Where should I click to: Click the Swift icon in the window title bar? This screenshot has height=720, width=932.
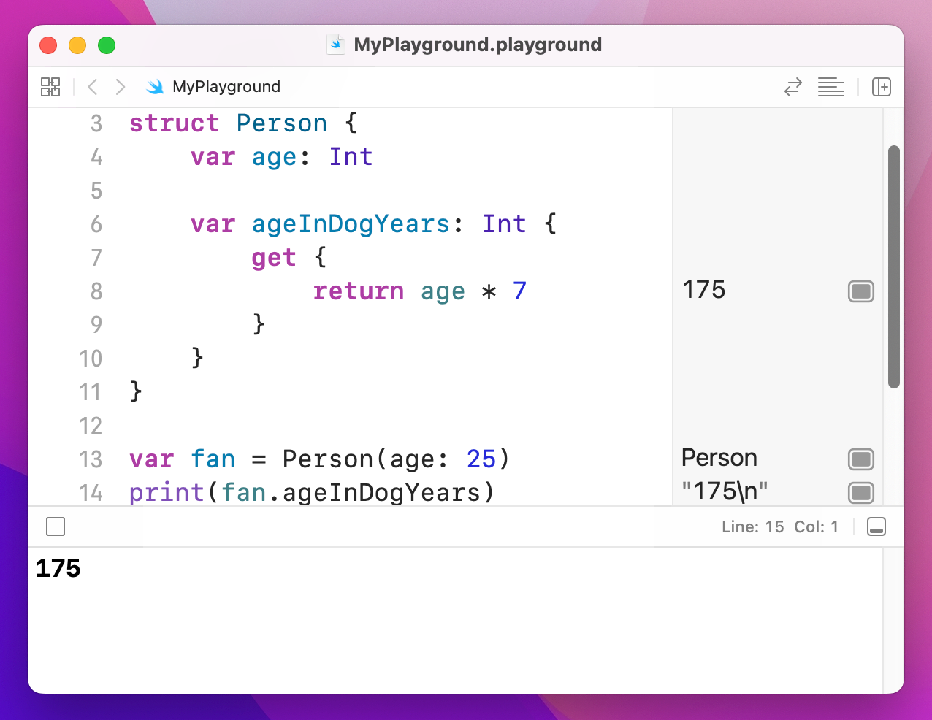[x=335, y=44]
